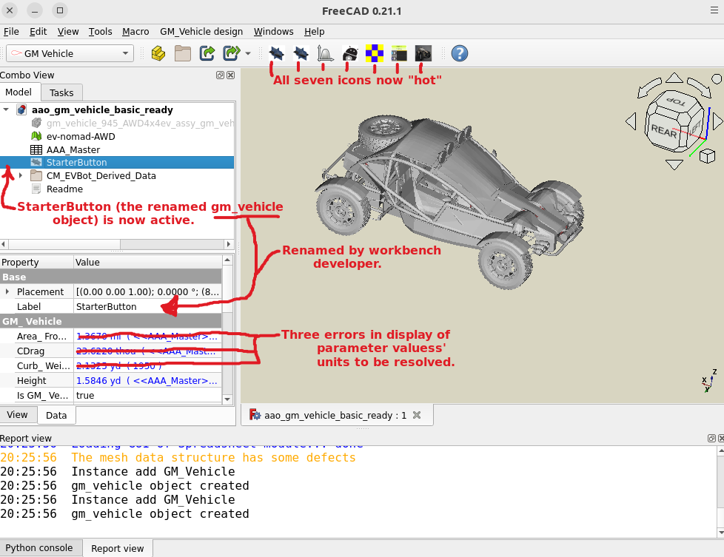Expand the Placement property row

point(7,292)
